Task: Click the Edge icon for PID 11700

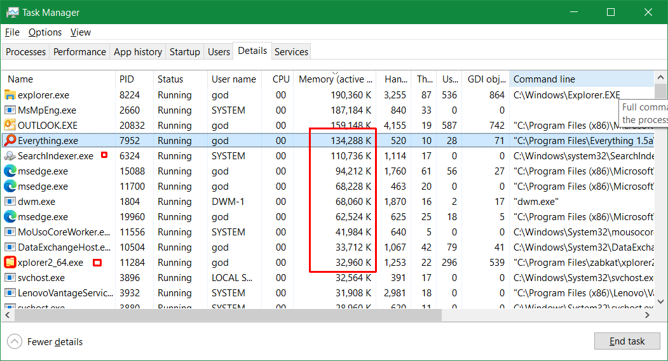Action: point(10,187)
